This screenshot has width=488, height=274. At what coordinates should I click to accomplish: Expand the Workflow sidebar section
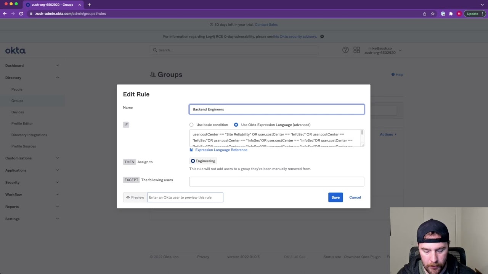[x=32, y=195]
